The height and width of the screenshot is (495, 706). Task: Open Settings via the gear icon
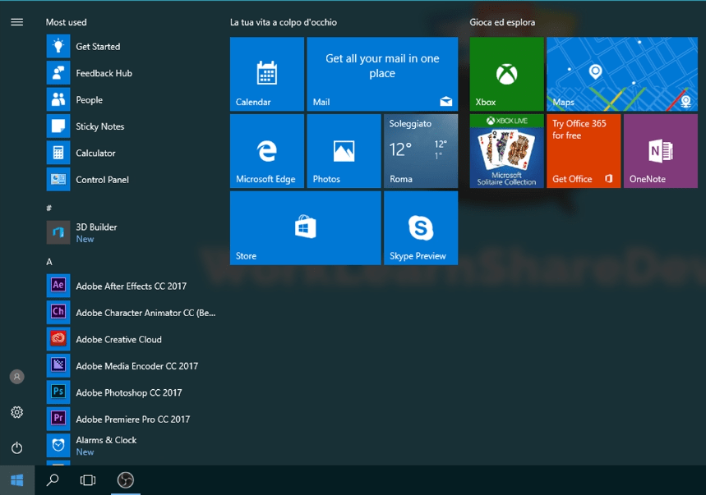tap(16, 412)
